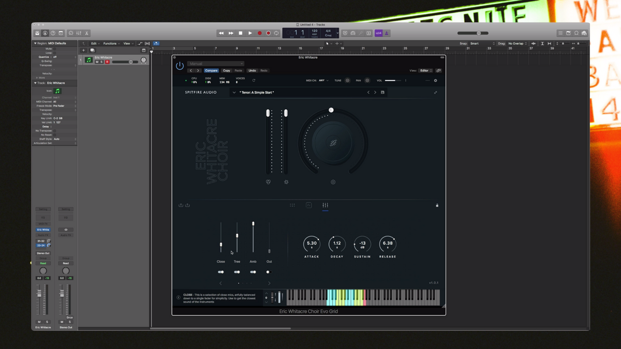Open the plugin settings gear
Image resolution: width=621 pixels, height=349 pixels.
pyautogui.click(x=435, y=81)
